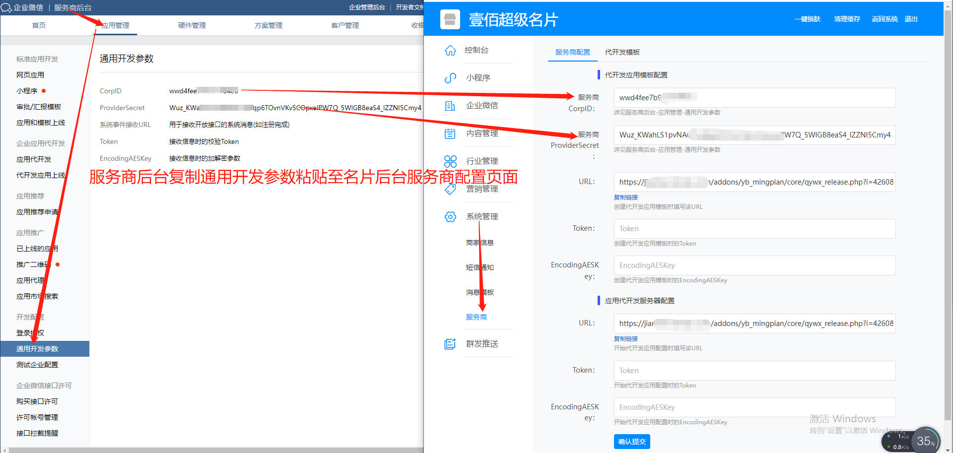Image resolution: width=953 pixels, height=453 pixels.
Task: Open 群发推送 menu in sidebar
Action: [x=482, y=344]
